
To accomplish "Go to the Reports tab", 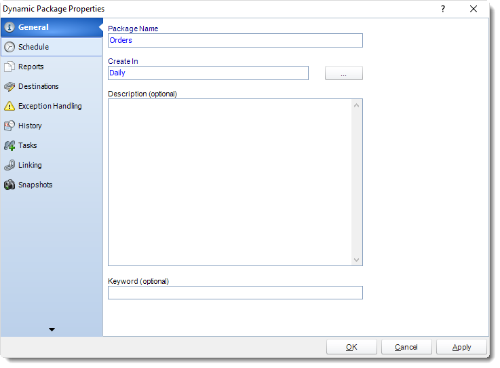I will click(52, 67).
